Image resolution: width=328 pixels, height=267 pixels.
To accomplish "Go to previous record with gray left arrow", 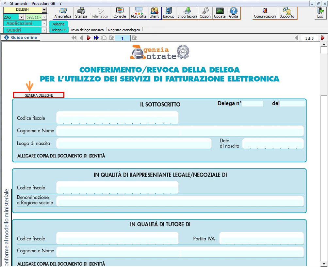I will click(x=81, y=38).
